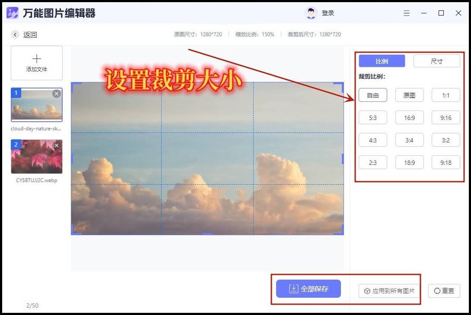Click the right edge middle crop handle
Viewport: 471px width, 315px height.
pos(343,159)
